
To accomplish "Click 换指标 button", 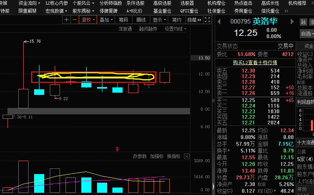I will pos(174,156).
